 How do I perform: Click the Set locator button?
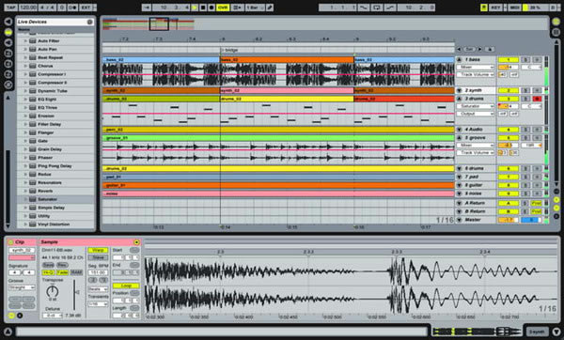click(x=469, y=49)
